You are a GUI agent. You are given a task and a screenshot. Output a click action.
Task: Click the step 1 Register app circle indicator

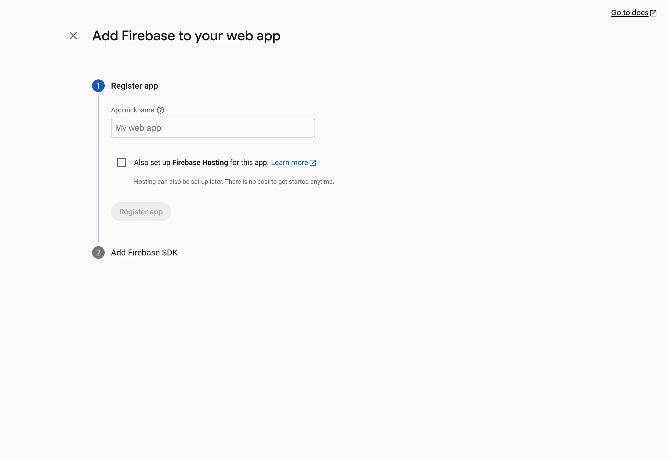[x=98, y=86]
